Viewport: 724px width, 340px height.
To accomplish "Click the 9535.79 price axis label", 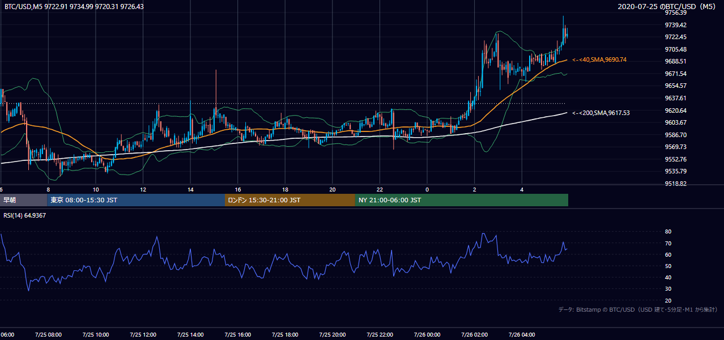I will (x=676, y=171).
